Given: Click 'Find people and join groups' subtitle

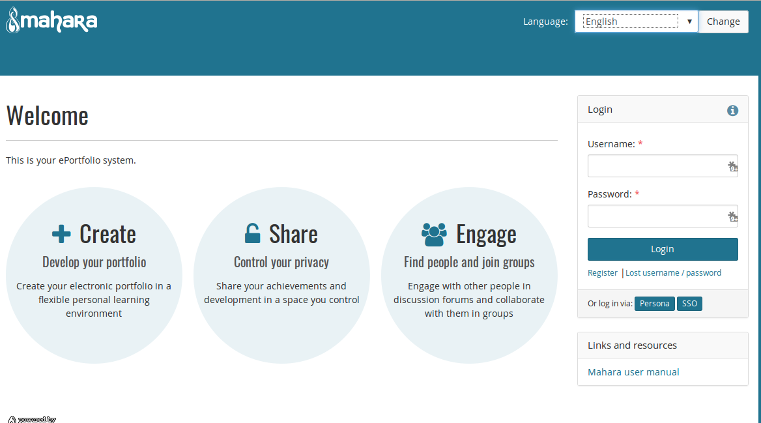Looking at the screenshot, I should 469,262.
